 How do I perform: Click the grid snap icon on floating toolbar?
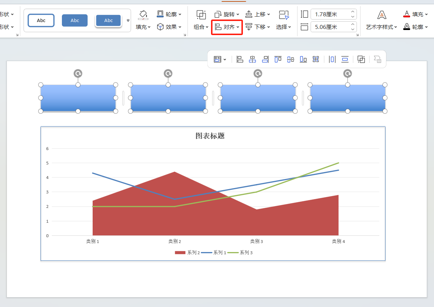316,59
